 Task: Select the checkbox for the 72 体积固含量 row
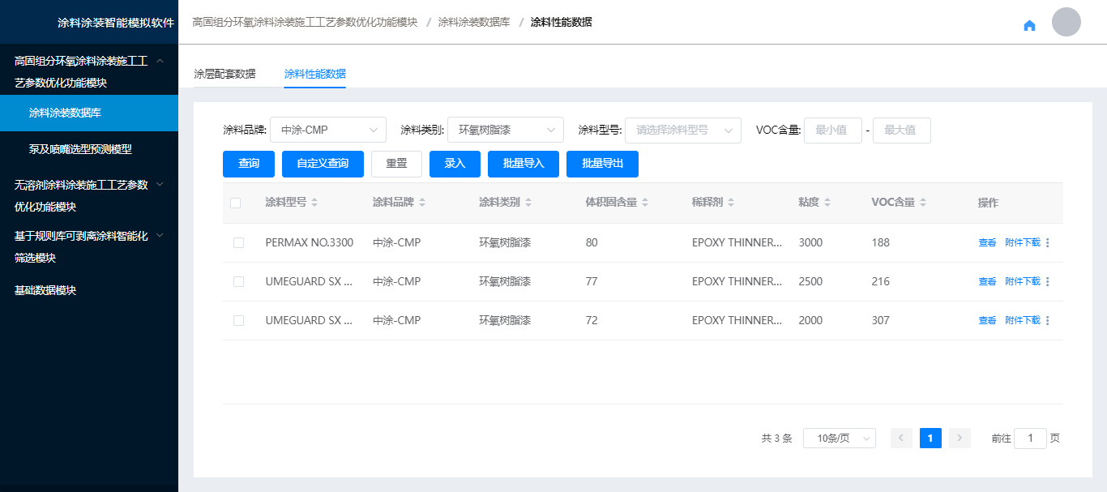[x=238, y=320]
